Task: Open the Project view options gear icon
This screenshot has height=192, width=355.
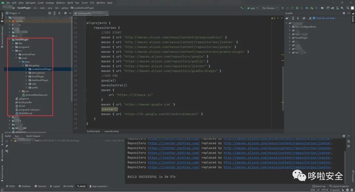Action: tap(65, 13)
